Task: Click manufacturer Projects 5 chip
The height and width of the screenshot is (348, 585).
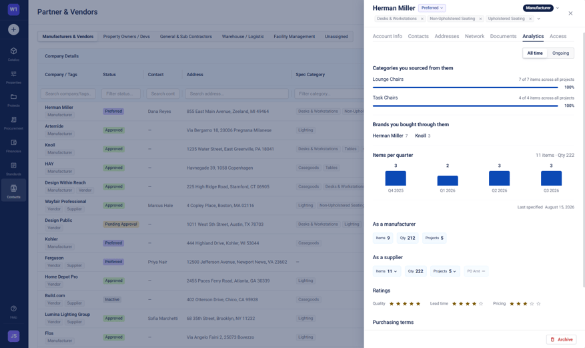Action: coord(434,238)
